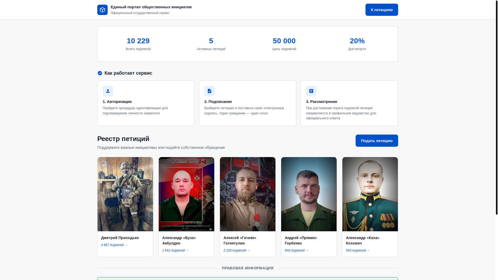
Task: Open the 563 подписей link
Action: tap(358, 250)
